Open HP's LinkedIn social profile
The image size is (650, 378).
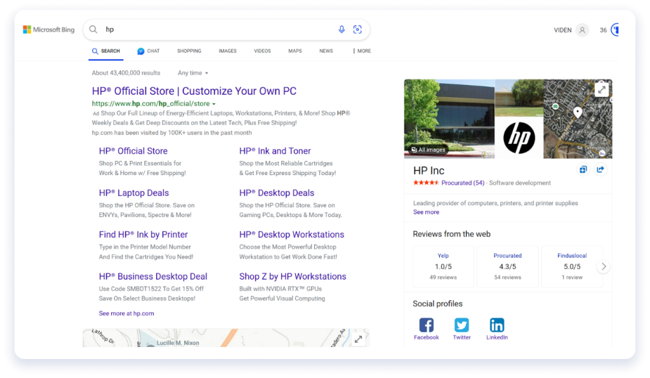click(x=497, y=325)
